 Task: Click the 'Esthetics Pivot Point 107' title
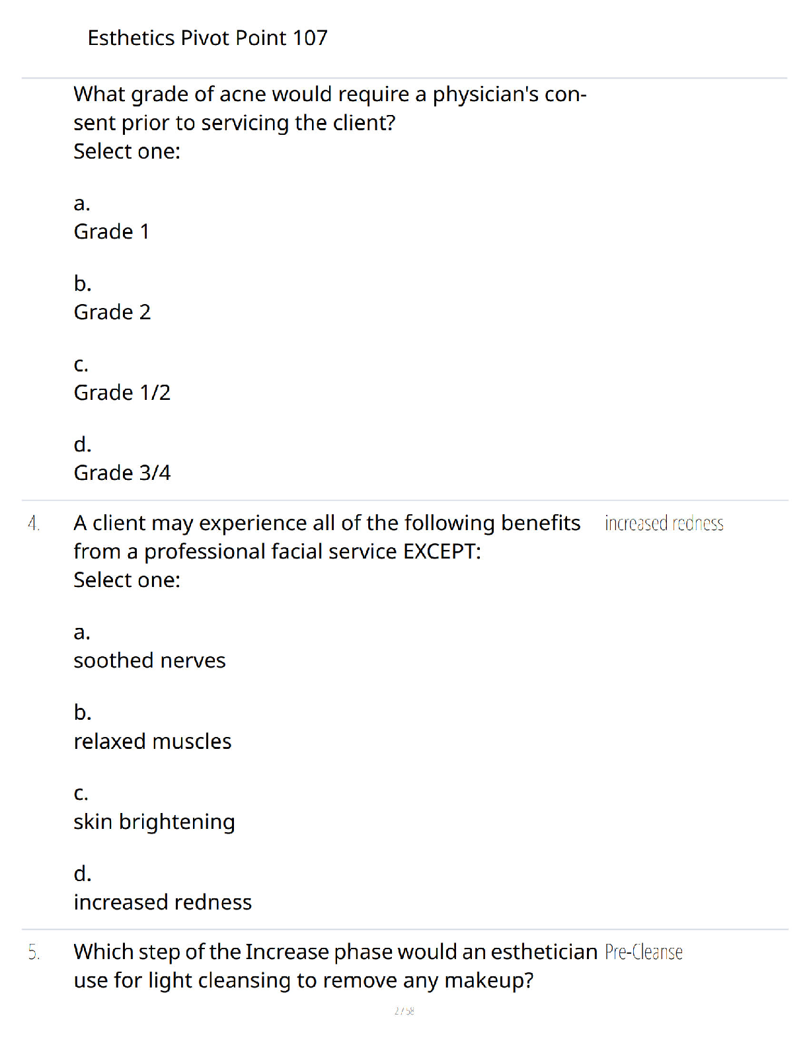208,38
